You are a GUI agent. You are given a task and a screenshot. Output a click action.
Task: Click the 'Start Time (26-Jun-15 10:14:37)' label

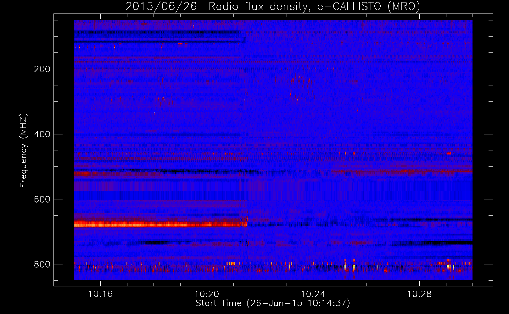tap(273, 303)
